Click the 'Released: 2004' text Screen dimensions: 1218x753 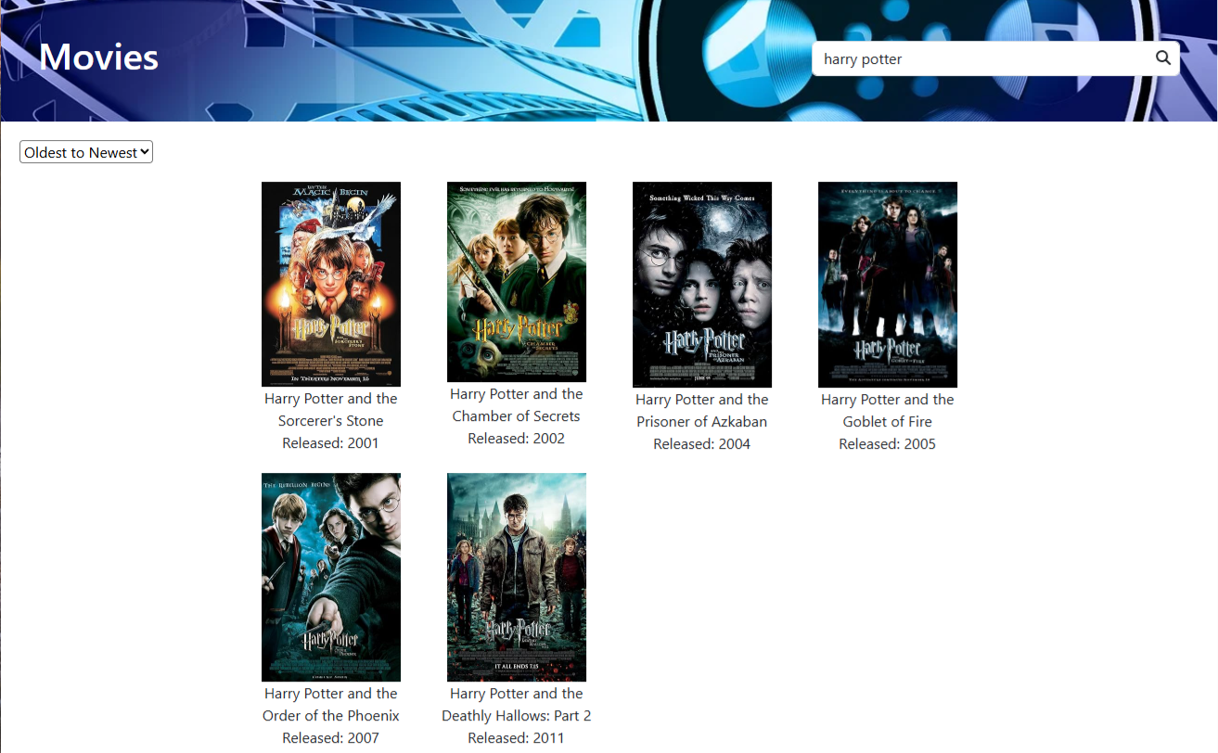[702, 444]
